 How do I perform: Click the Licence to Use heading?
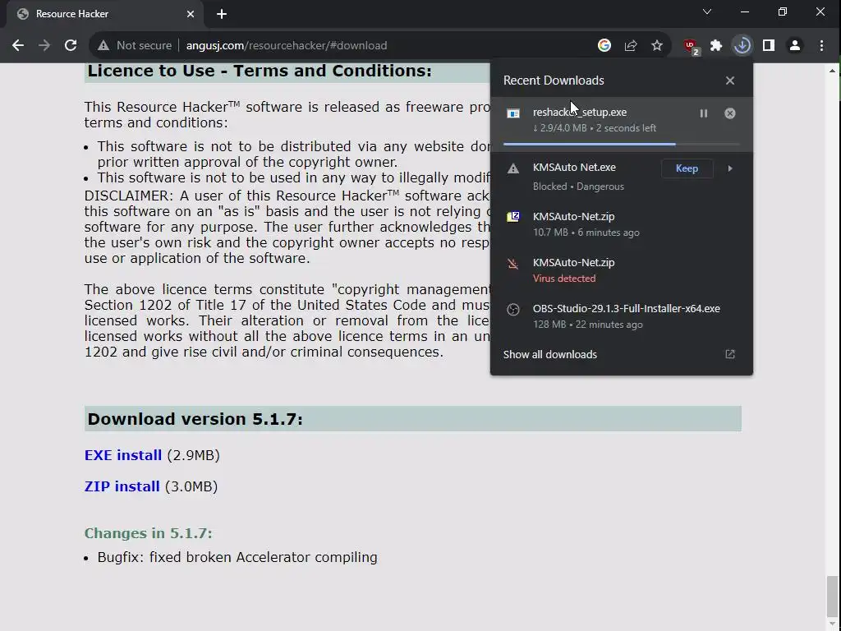[x=260, y=71]
